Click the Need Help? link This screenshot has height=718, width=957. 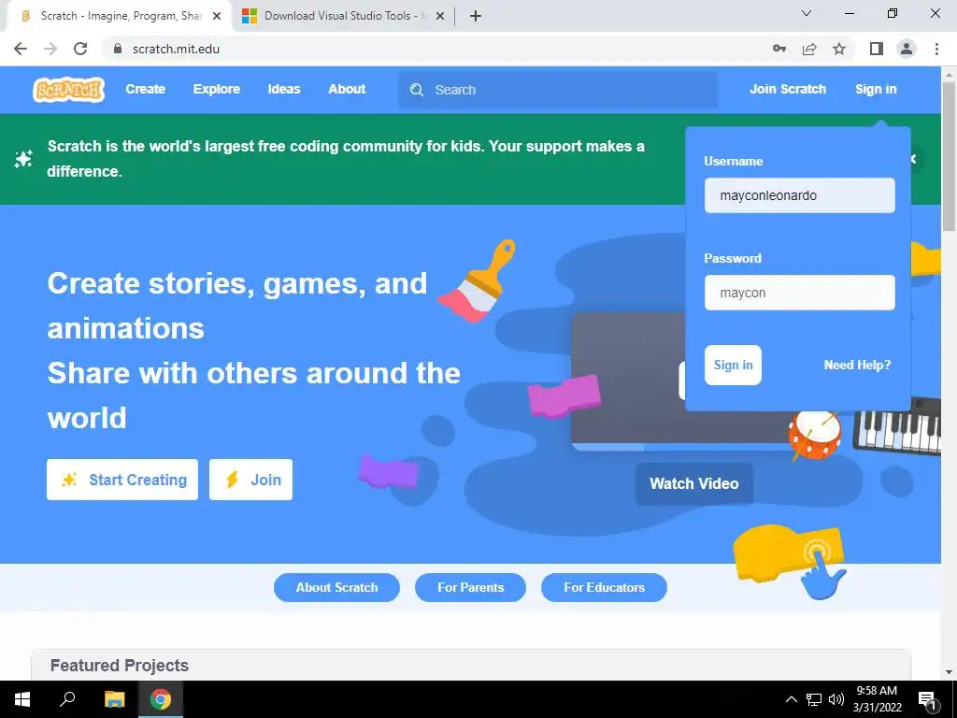tap(858, 366)
